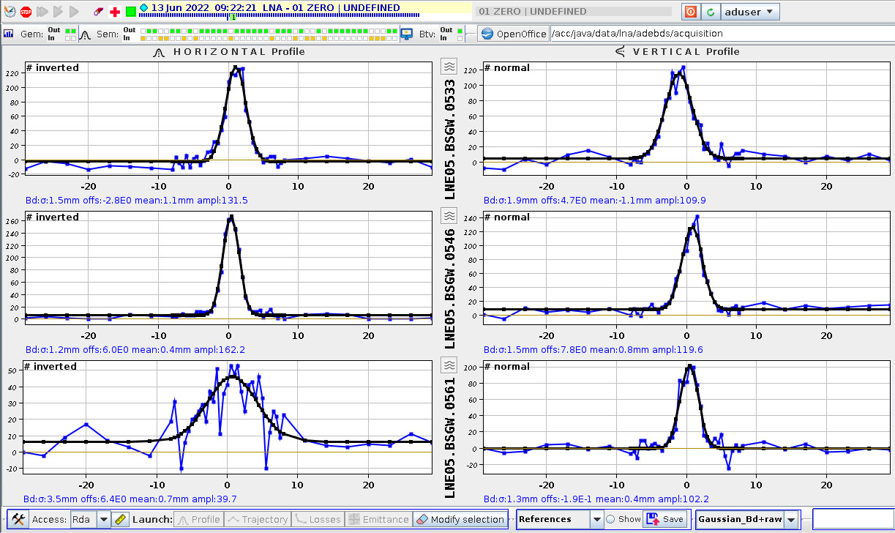
Task: Click the empty text field at bottom right
Action: (853, 519)
